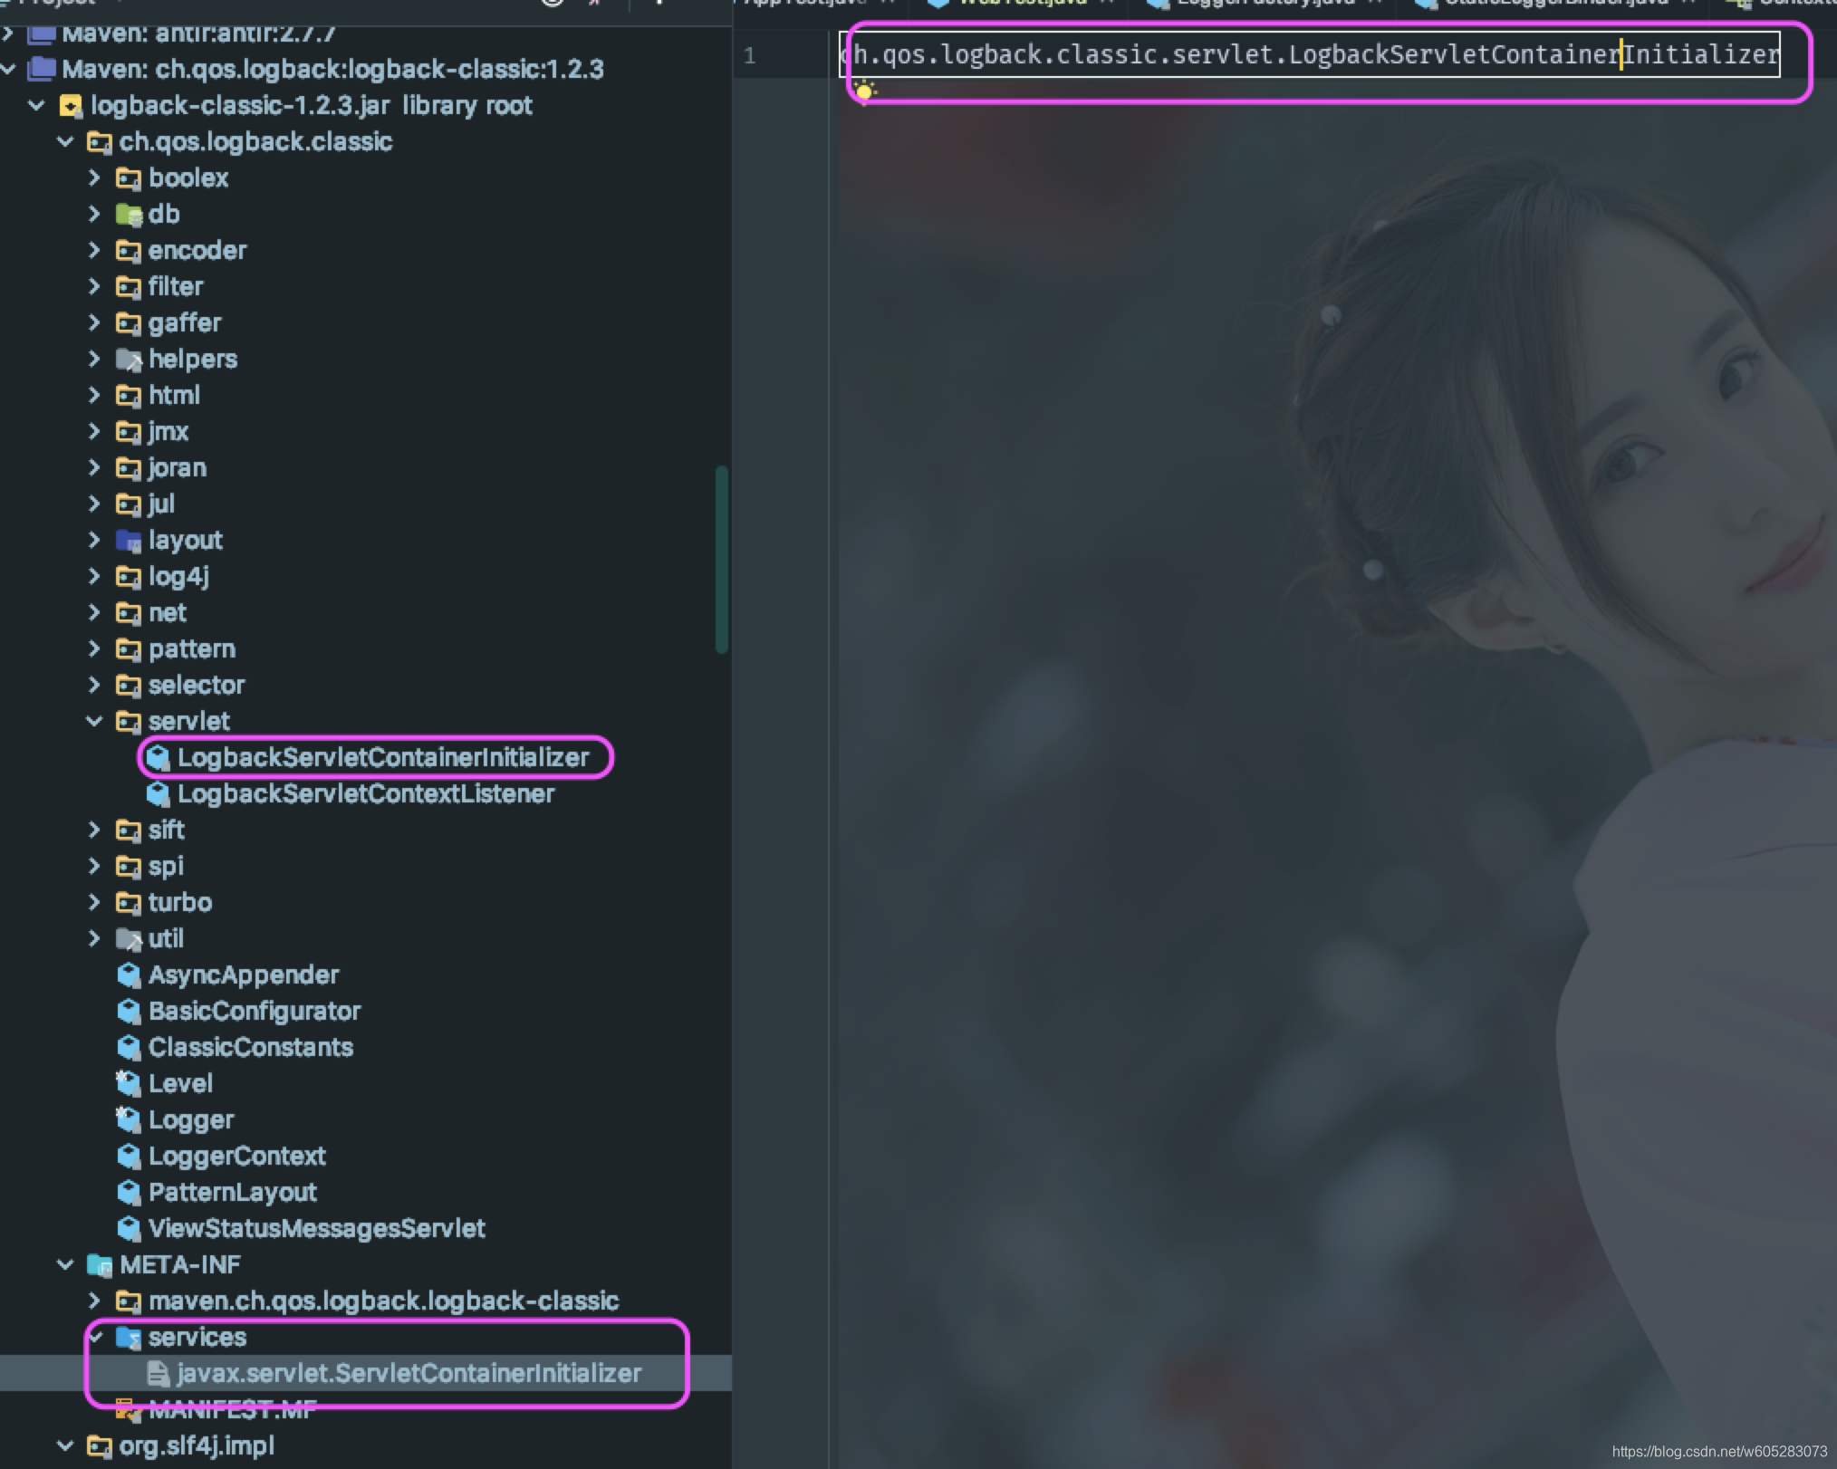The height and width of the screenshot is (1469, 1837).
Task: Click the LogbackServletContainerInitializer class icon
Action: (158, 758)
